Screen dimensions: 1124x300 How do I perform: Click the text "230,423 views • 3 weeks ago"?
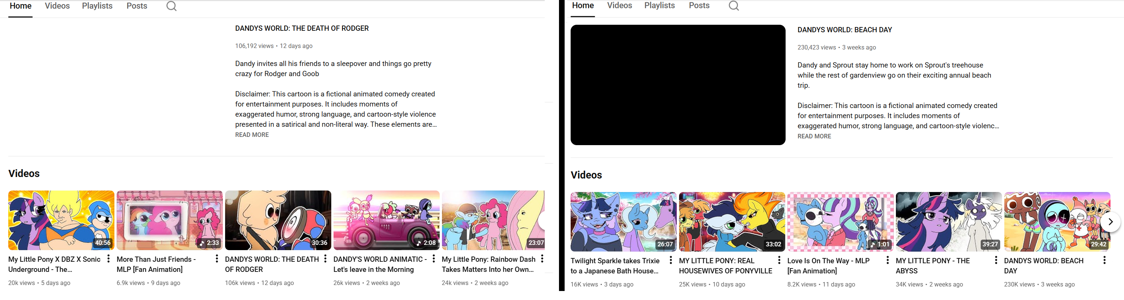pyautogui.click(x=837, y=48)
